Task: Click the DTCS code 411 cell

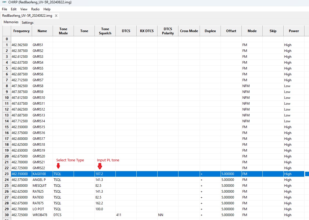Action: point(126,215)
